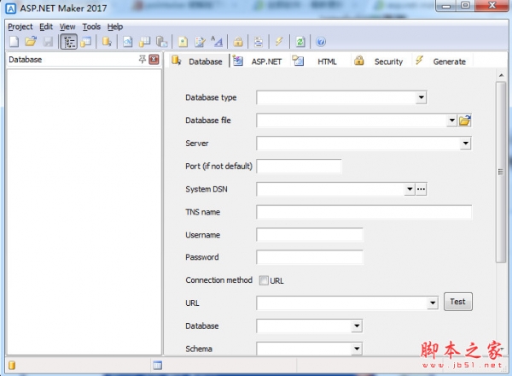Screen dimensions: 512x376
Task: Click the vertical scrollbar thumb in settings panel
Action: [501, 172]
